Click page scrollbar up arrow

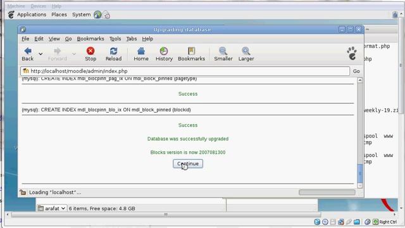pyautogui.click(x=360, y=80)
